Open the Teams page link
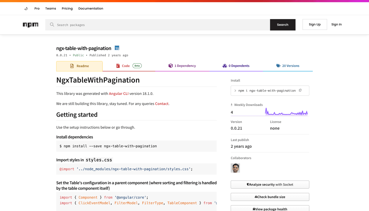Image resolution: width=369 pixels, height=211 pixels. coord(51,9)
